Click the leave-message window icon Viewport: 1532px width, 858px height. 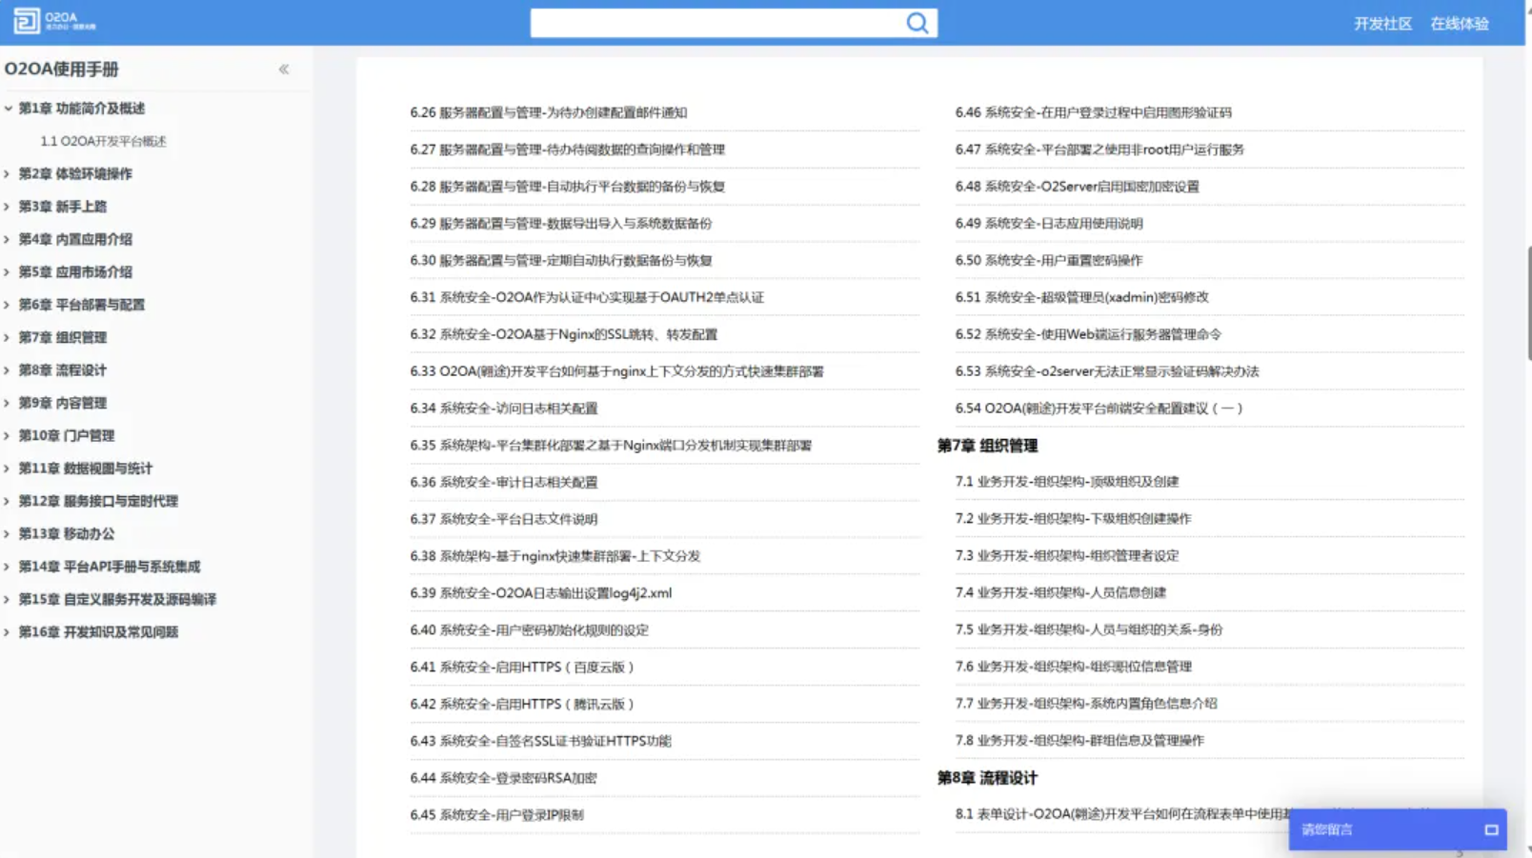pyautogui.click(x=1491, y=830)
